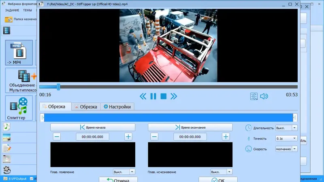Open the equalizer settings icon beside volume

pyautogui.click(x=254, y=96)
